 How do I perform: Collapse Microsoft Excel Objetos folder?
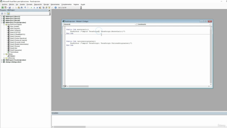click(4, 25)
